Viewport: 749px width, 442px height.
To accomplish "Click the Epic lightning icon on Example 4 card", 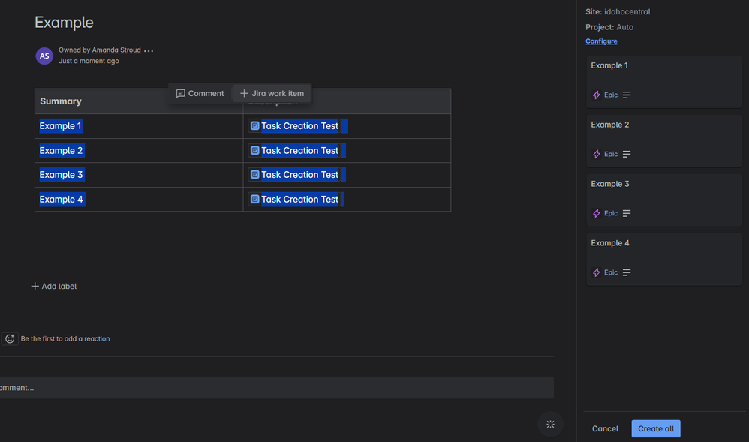I will (597, 272).
